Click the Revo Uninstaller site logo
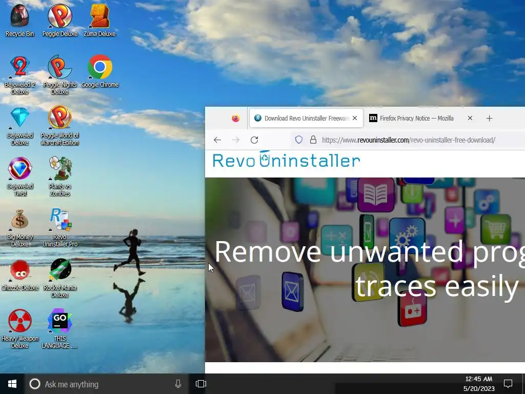 (287, 160)
